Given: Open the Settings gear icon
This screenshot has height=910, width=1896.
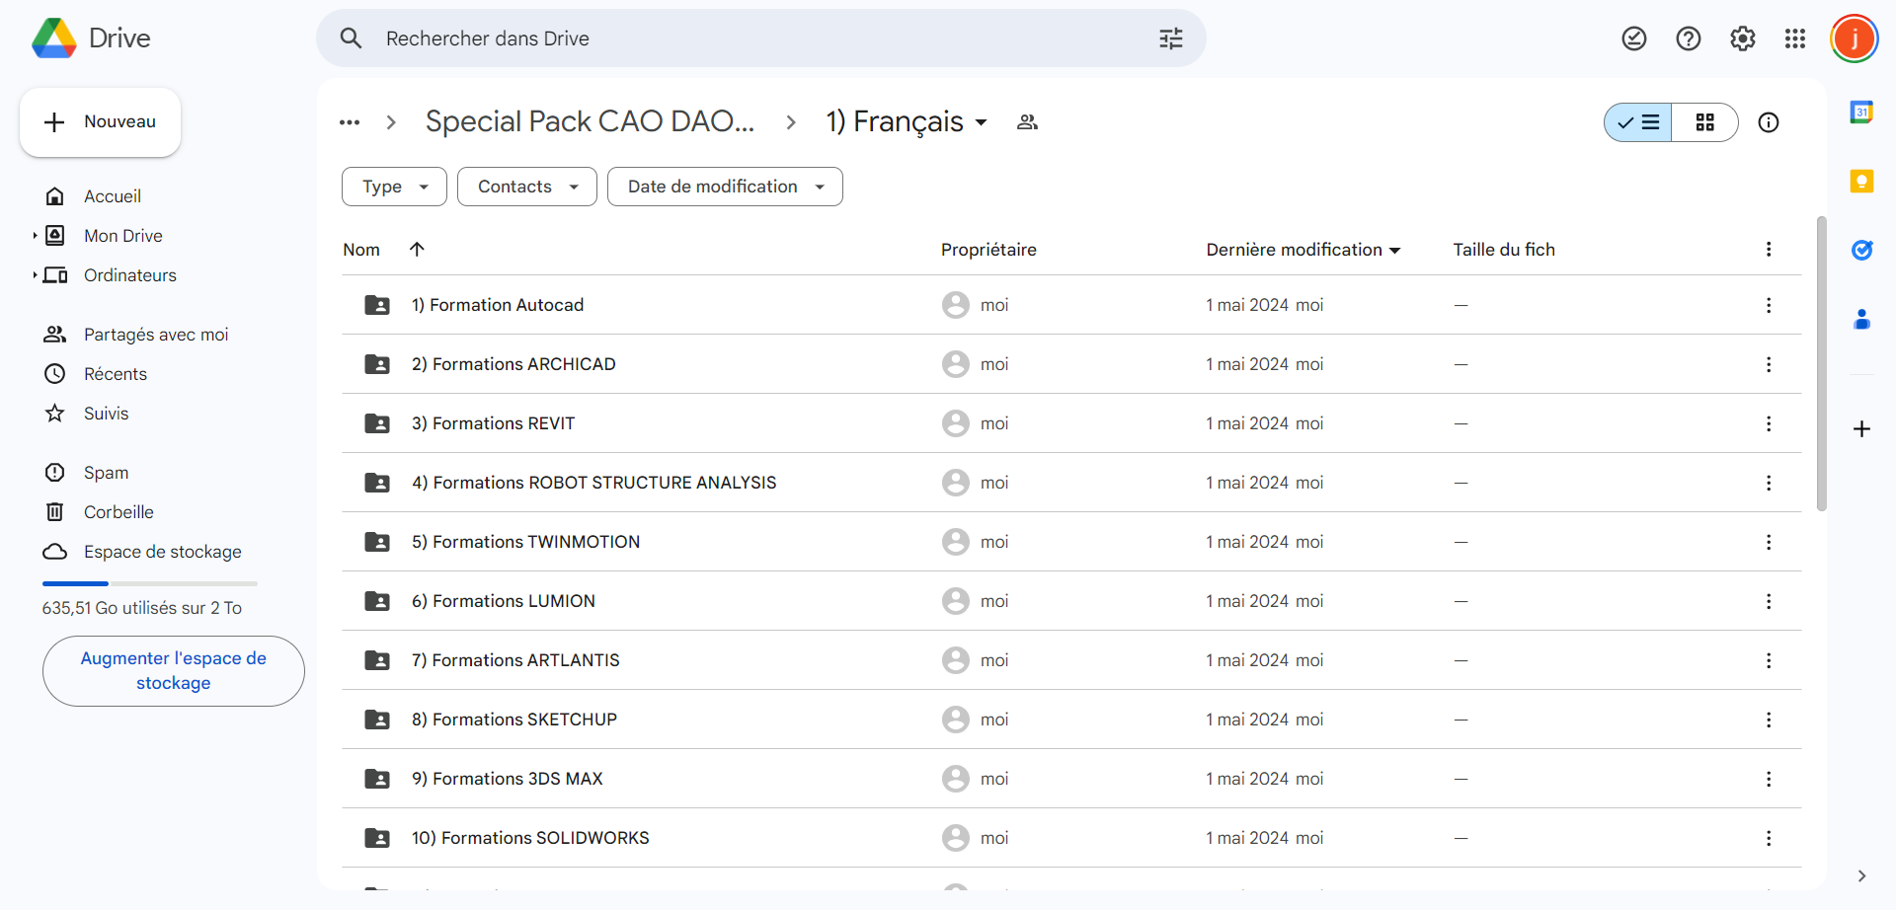Looking at the screenshot, I should coord(1743,38).
